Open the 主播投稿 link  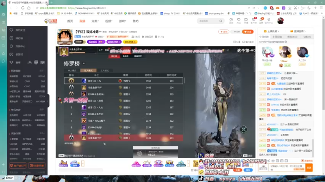[271, 32]
